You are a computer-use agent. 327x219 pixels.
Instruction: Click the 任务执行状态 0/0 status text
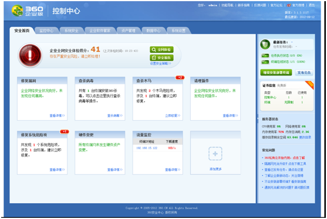[x=286, y=56]
